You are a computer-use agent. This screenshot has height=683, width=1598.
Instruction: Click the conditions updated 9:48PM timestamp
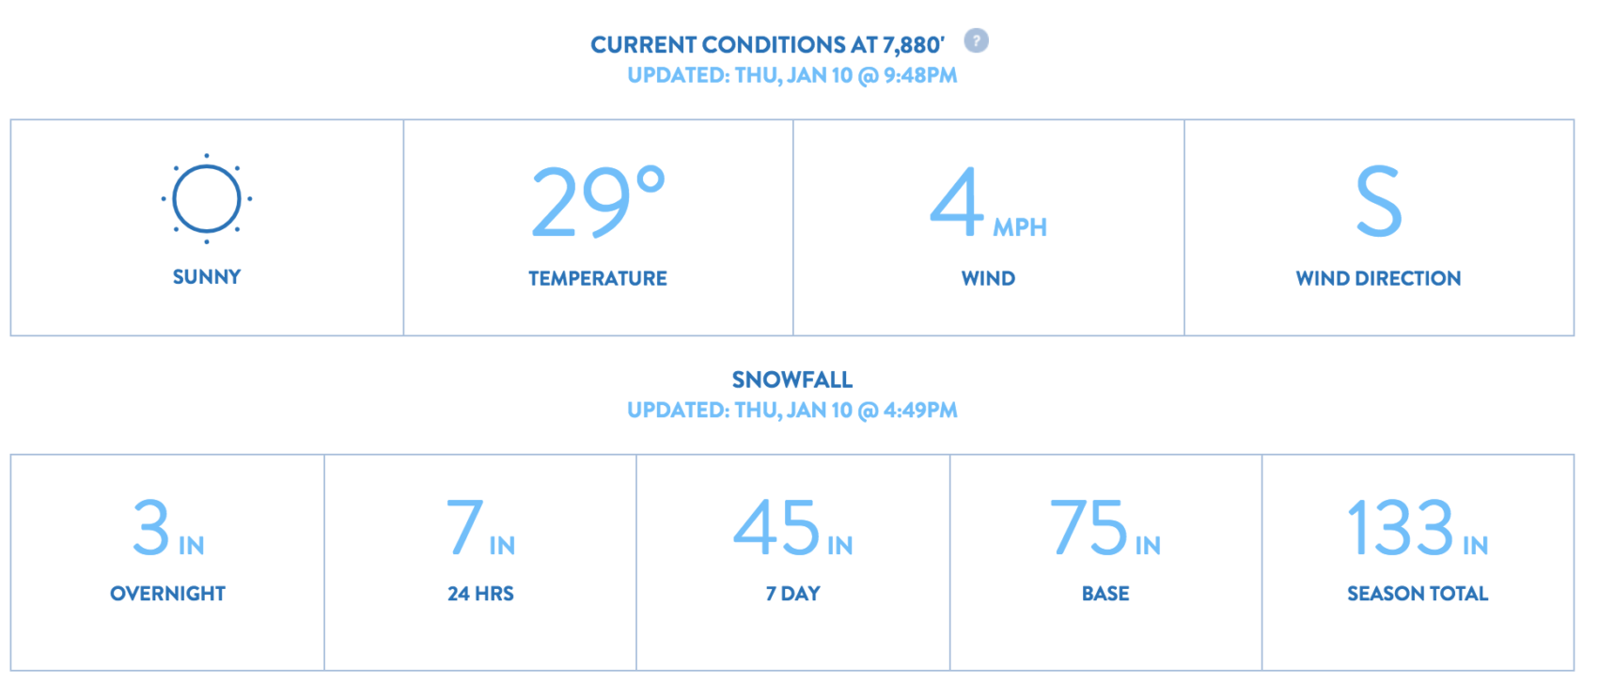click(x=792, y=75)
